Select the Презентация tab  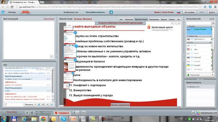pos(141,20)
